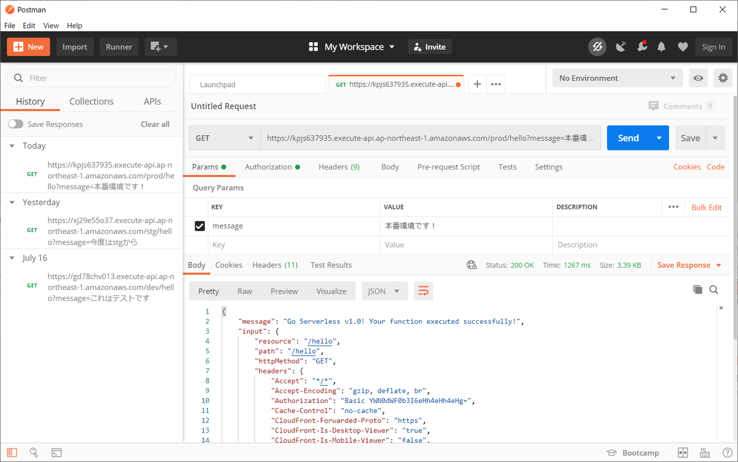
Task: Uncheck the message query param checkbox
Action: coord(199,226)
